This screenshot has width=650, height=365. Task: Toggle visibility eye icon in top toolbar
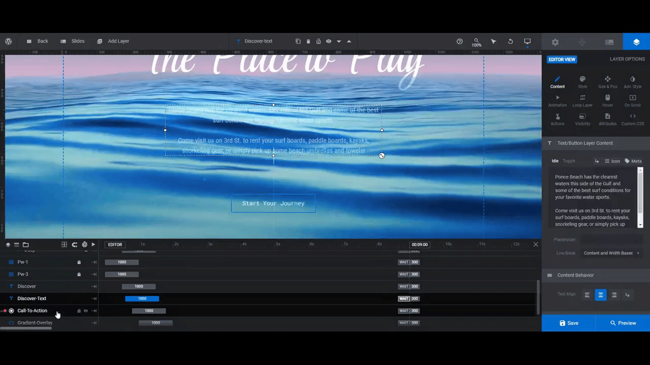pos(329,42)
